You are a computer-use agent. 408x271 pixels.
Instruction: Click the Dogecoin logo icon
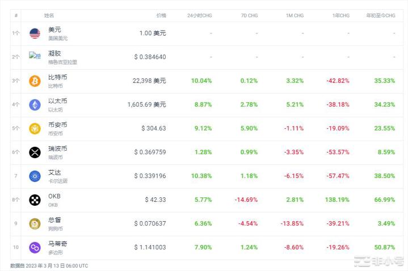click(35, 224)
